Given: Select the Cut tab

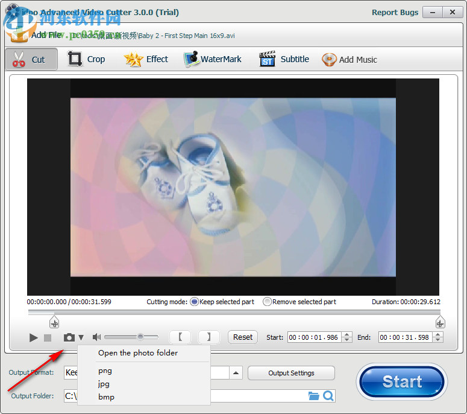Looking at the screenshot, I should (x=31, y=59).
